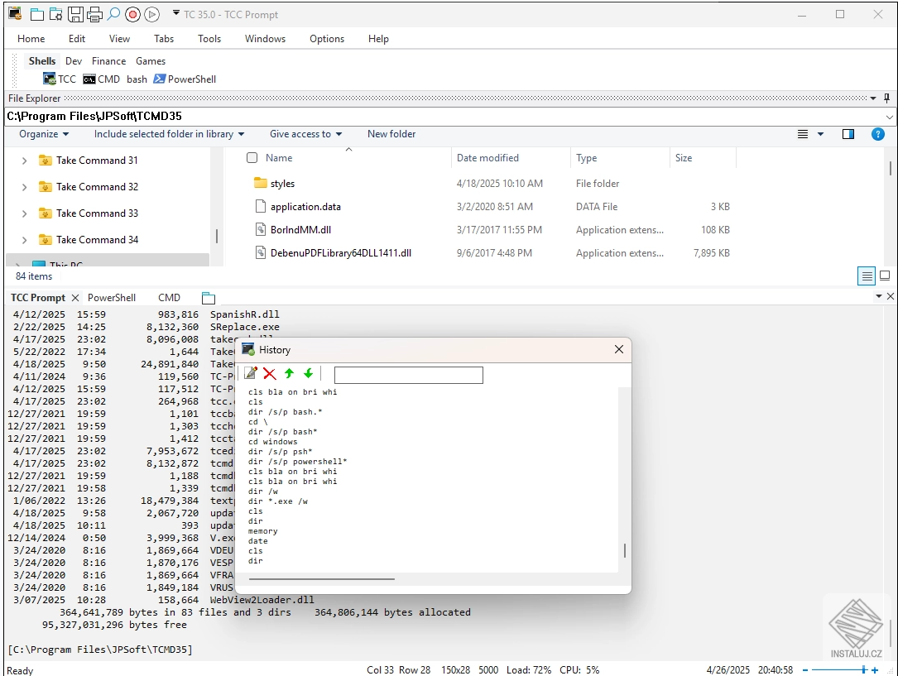Toggle the preview pane icon in File Explorer
The height and width of the screenshot is (676, 898).
848,134
